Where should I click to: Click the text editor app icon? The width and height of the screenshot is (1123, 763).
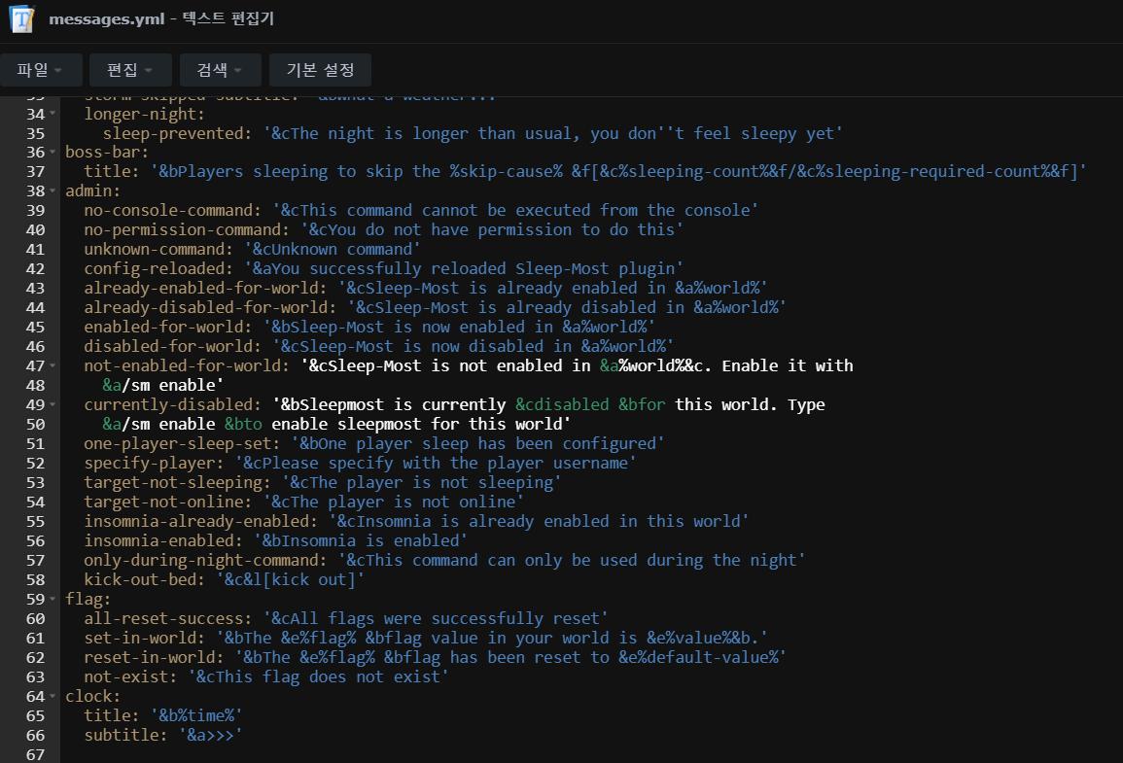pos(21,21)
